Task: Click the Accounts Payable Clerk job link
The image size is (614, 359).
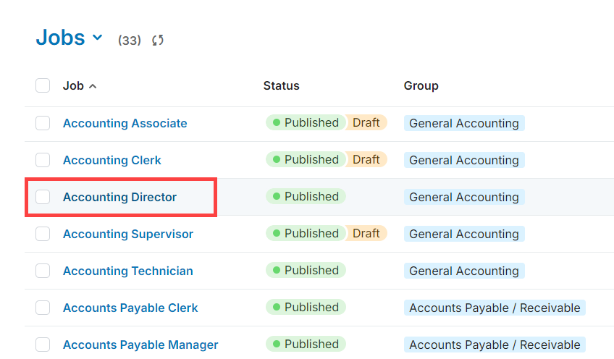Action: pyautogui.click(x=130, y=308)
